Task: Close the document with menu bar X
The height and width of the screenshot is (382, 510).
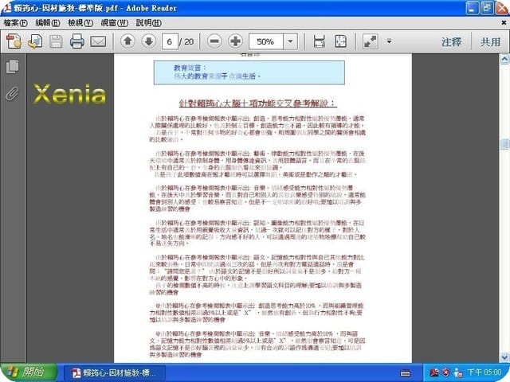Action: point(504,23)
